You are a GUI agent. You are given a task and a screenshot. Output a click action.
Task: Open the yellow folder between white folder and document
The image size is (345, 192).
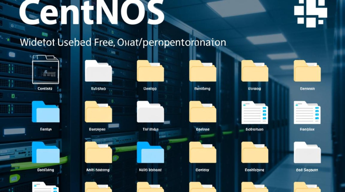203,112
